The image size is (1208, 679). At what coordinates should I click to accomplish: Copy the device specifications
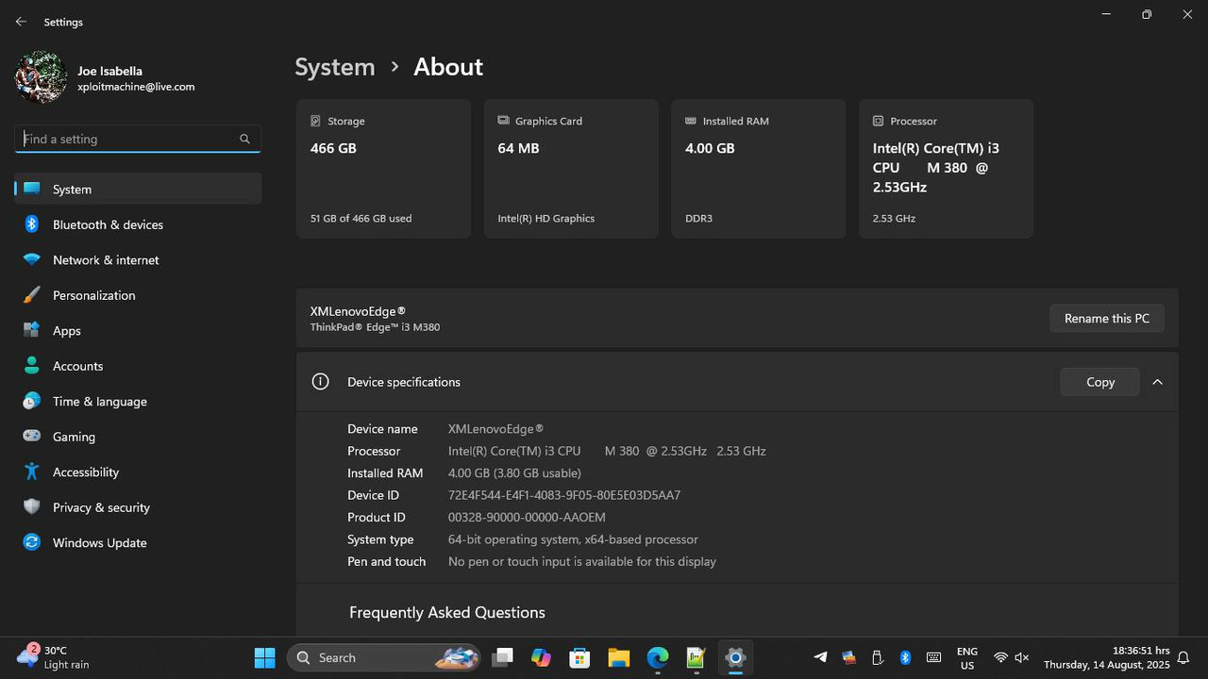click(x=1100, y=382)
